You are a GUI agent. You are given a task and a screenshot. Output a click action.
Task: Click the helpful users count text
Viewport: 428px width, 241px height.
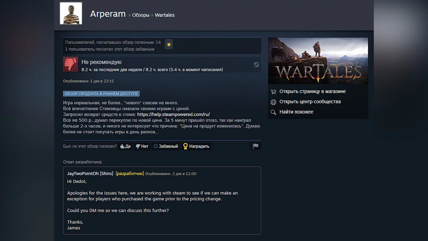113,42
